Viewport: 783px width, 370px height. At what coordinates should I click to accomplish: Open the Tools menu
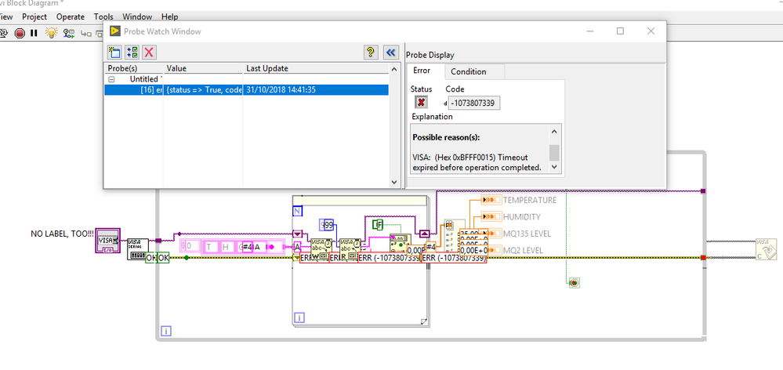pyautogui.click(x=103, y=16)
